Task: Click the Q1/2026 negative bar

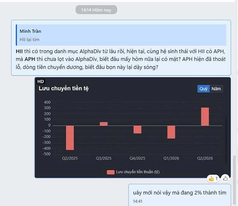Action: [171, 132]
